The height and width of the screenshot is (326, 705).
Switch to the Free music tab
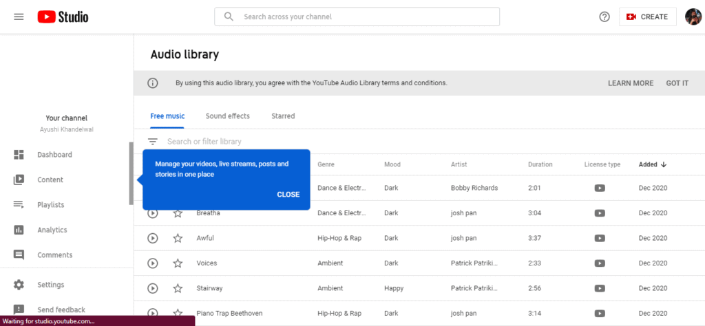(167, 116)
